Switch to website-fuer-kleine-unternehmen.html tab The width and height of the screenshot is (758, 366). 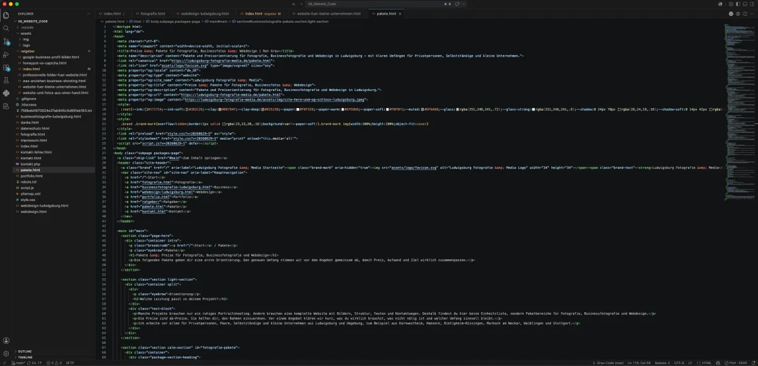[328, 13]
